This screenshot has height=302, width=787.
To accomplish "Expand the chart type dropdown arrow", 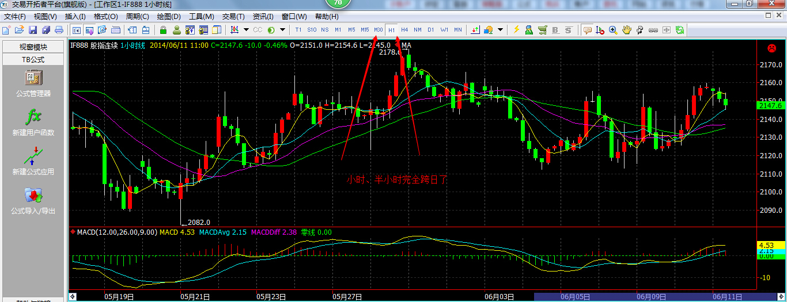I will coord(246,29).
